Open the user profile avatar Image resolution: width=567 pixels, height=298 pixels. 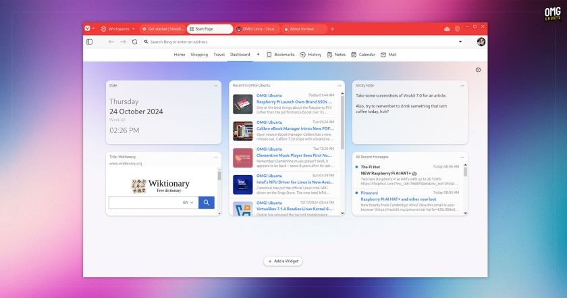(x=481, y=42)
